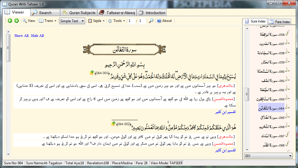
Task: Open the Tafseer-e-Ateeq tab
Action: pyautogui.click(x=117, y=13)
